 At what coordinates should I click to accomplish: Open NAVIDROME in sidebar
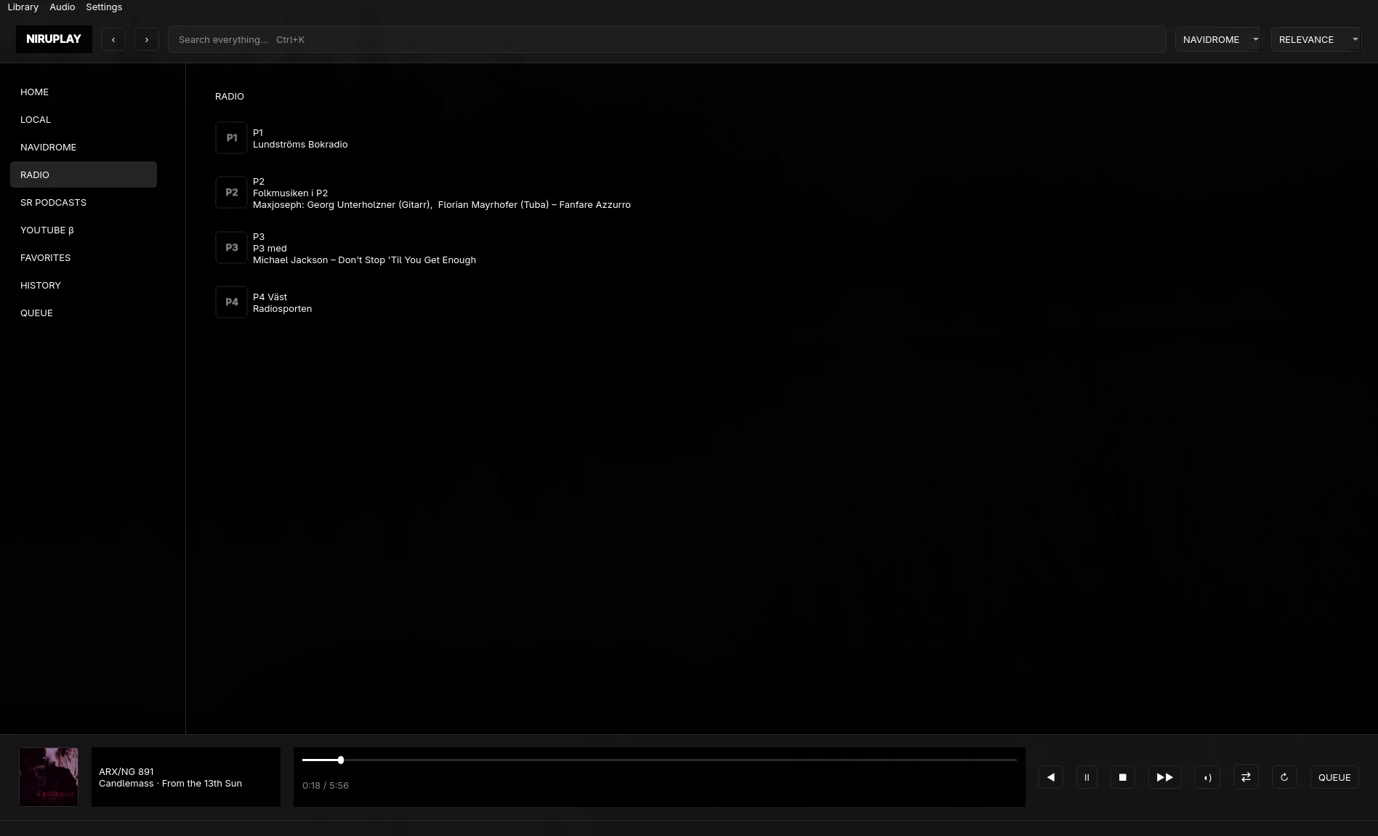click(84, 147)
